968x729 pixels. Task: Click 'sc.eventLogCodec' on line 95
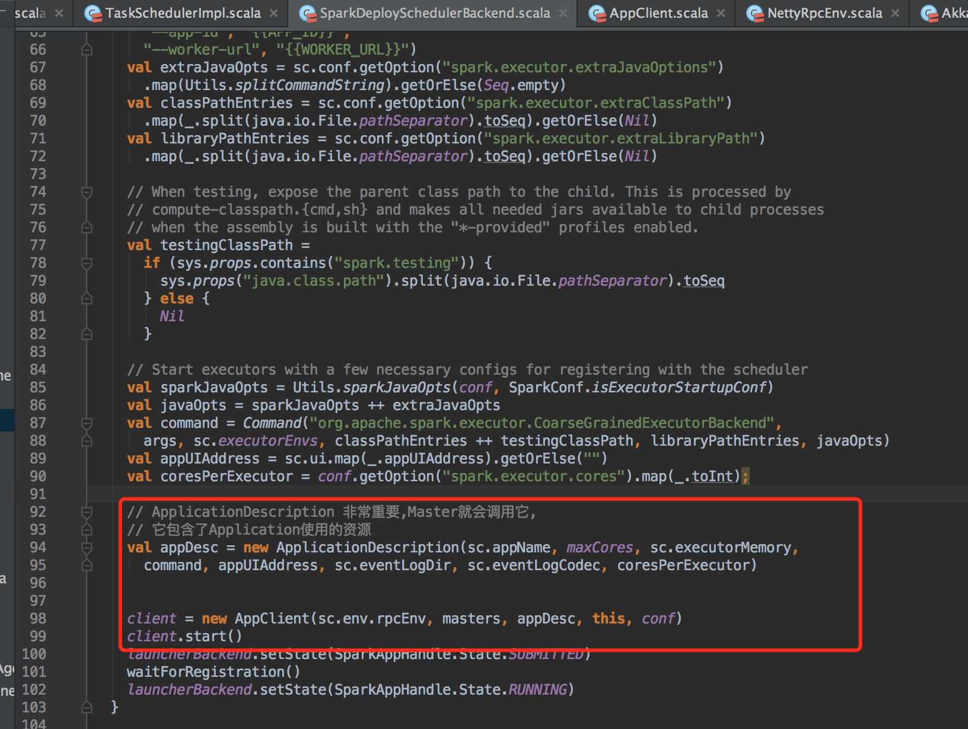tap(534, 565)
